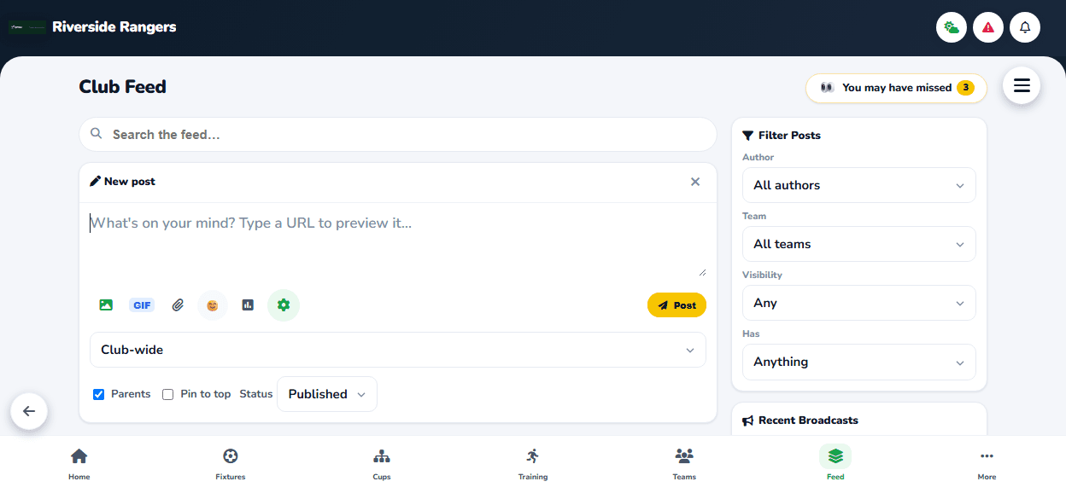This screenshot has width=1066, height=493.
Task: Toggle the post options gear icon
Action: tap(284, 304)
